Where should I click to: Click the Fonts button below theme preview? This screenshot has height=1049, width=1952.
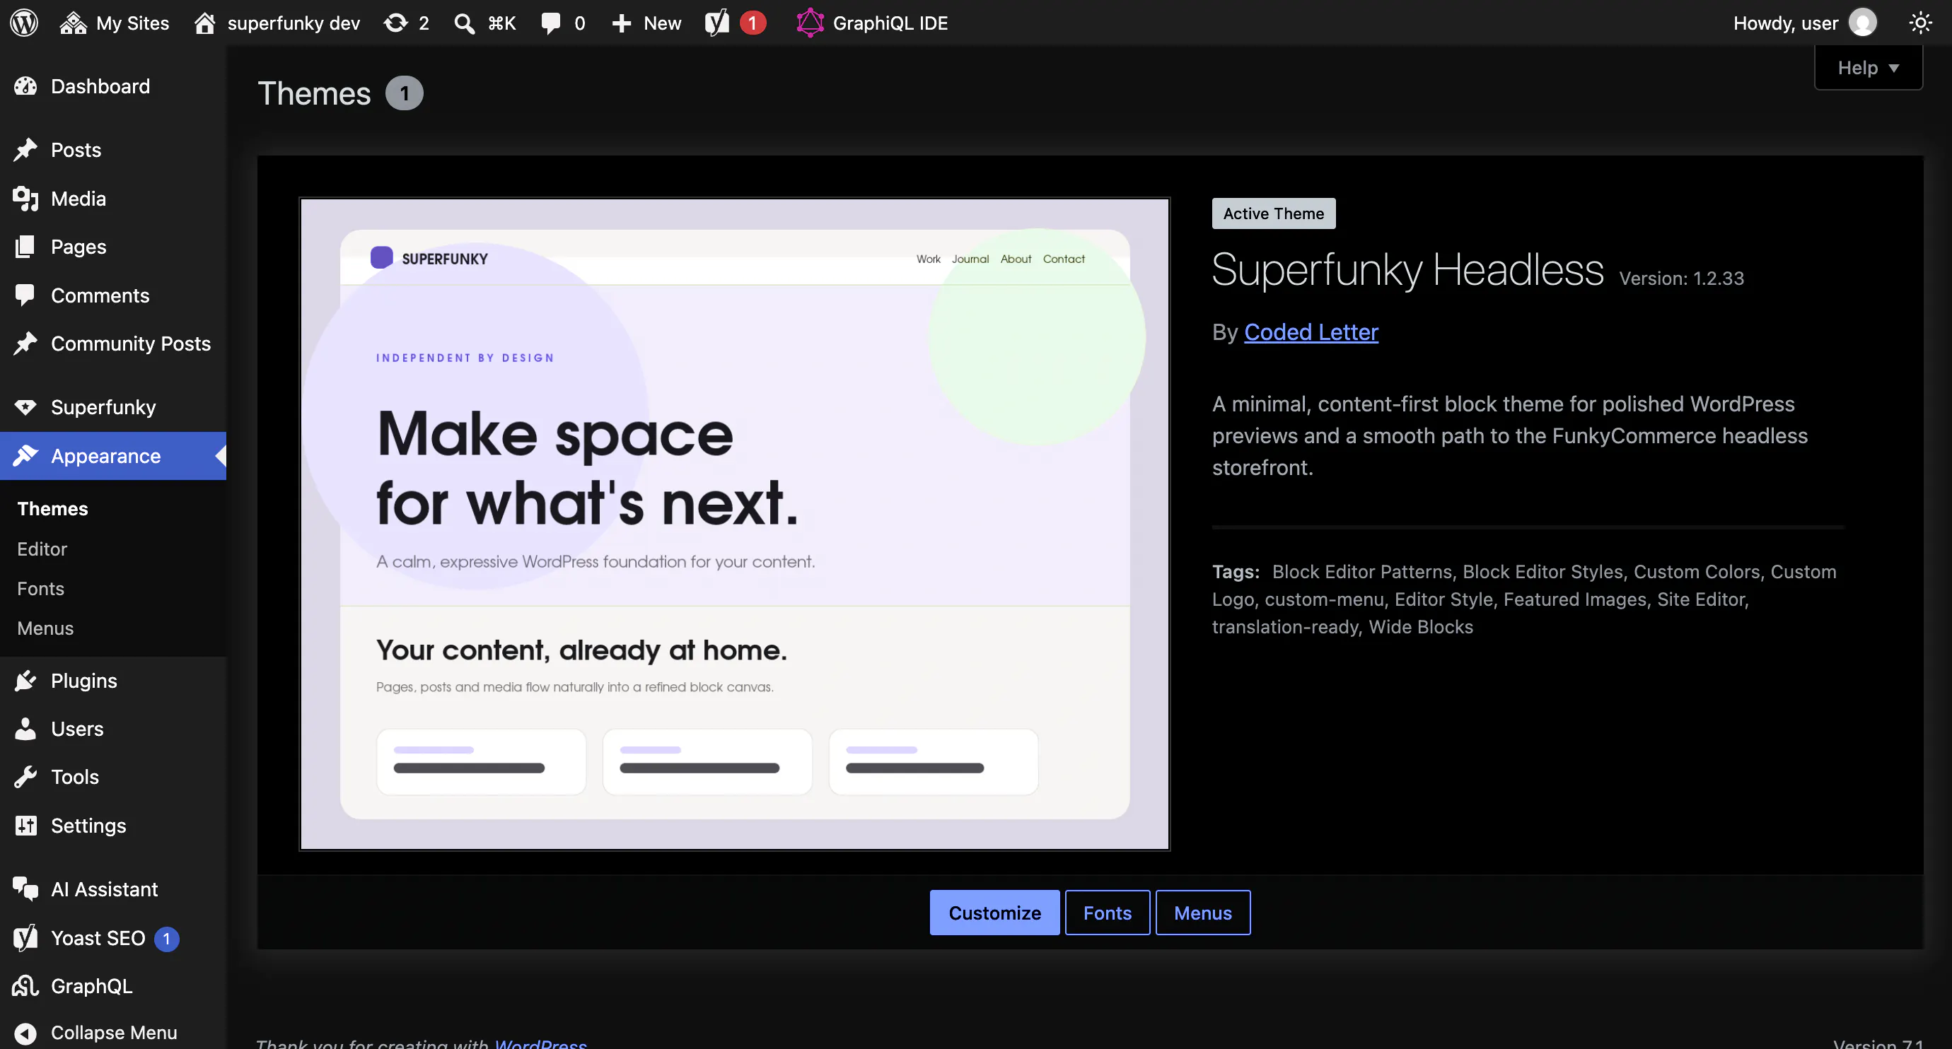[1107, 913]
